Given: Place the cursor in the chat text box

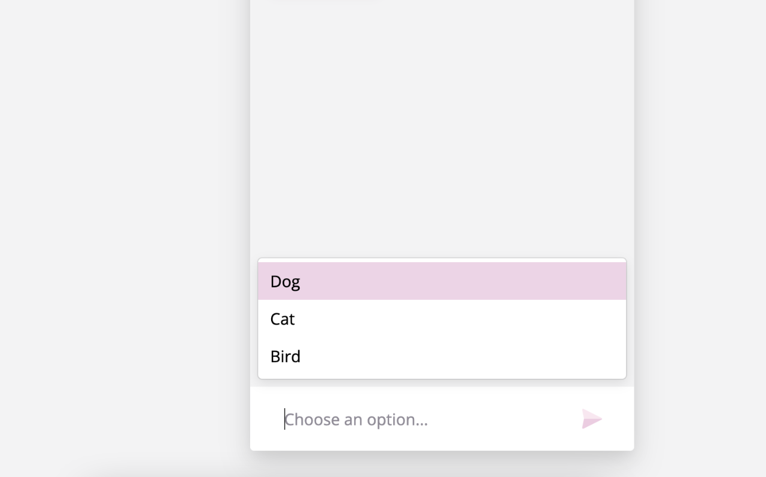Looking at the screenshot, I should pos(425,419).
